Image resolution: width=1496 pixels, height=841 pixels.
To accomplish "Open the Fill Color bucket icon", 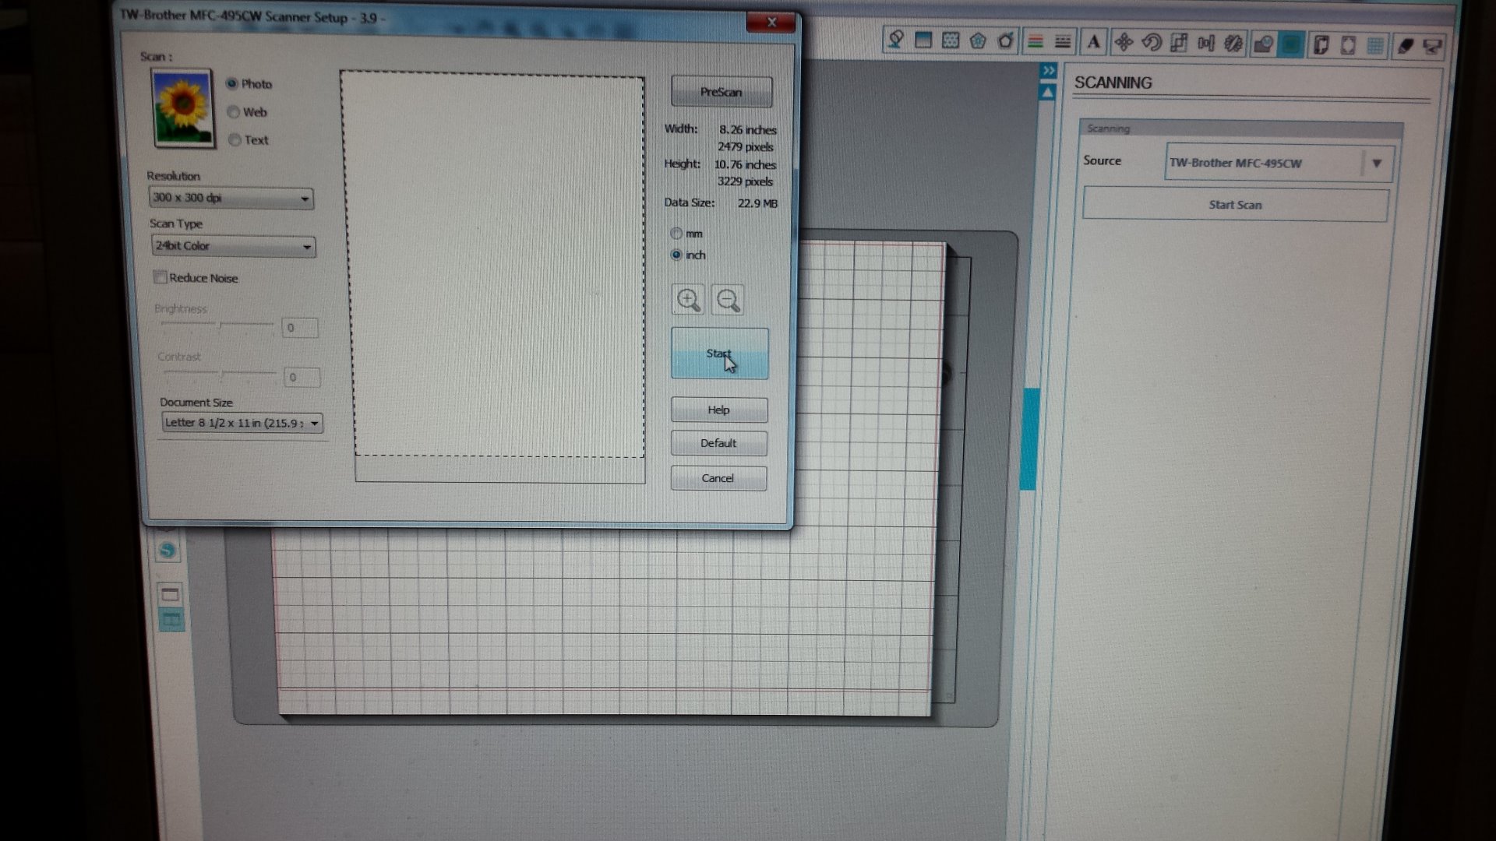I will [896, 40].
